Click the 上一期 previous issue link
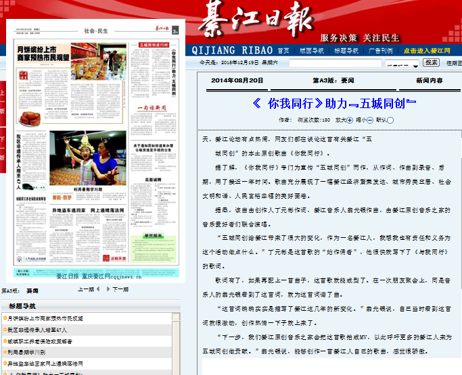The width and height of the screenshot is (462, 375). [86, 289]
